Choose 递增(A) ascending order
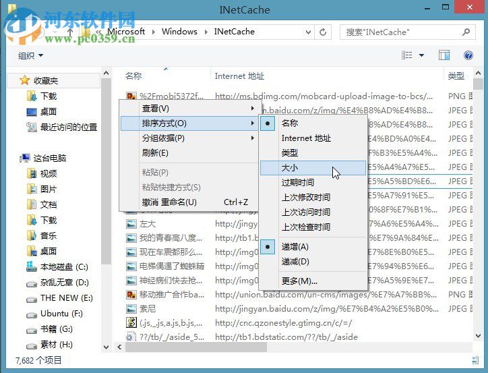Viewport: 488px width, 373px height. click(x=313, y=247)
